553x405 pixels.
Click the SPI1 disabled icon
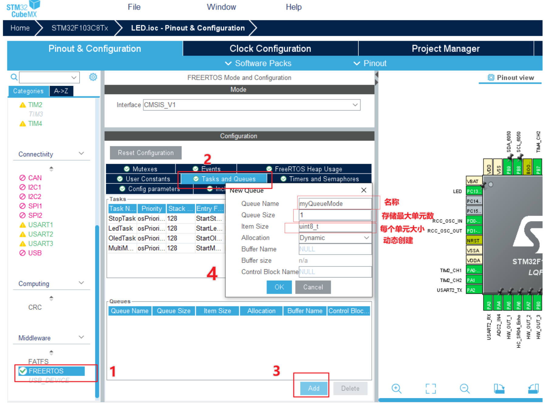click(x=22, y=206)
